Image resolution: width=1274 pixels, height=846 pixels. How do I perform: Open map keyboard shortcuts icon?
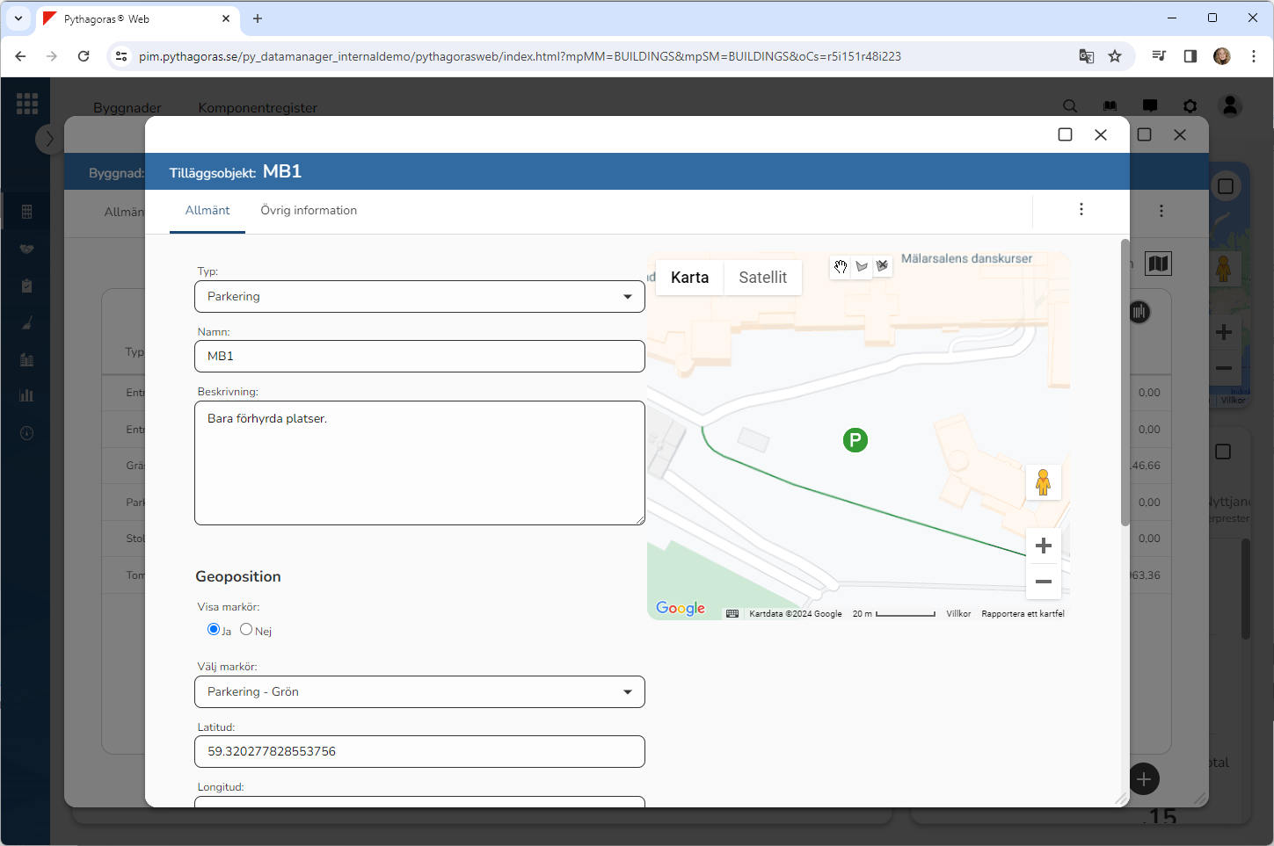coord(732,614)
